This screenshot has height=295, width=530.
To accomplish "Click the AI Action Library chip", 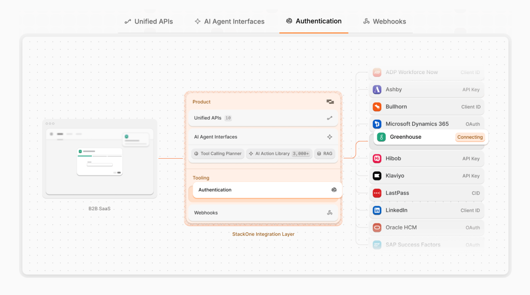I will pos(279,153).
